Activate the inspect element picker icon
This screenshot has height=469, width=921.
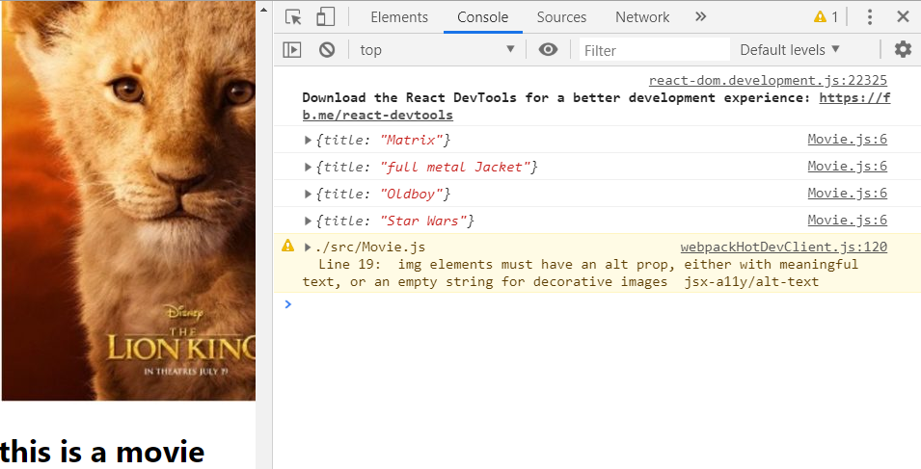click(x=293, y=17)
